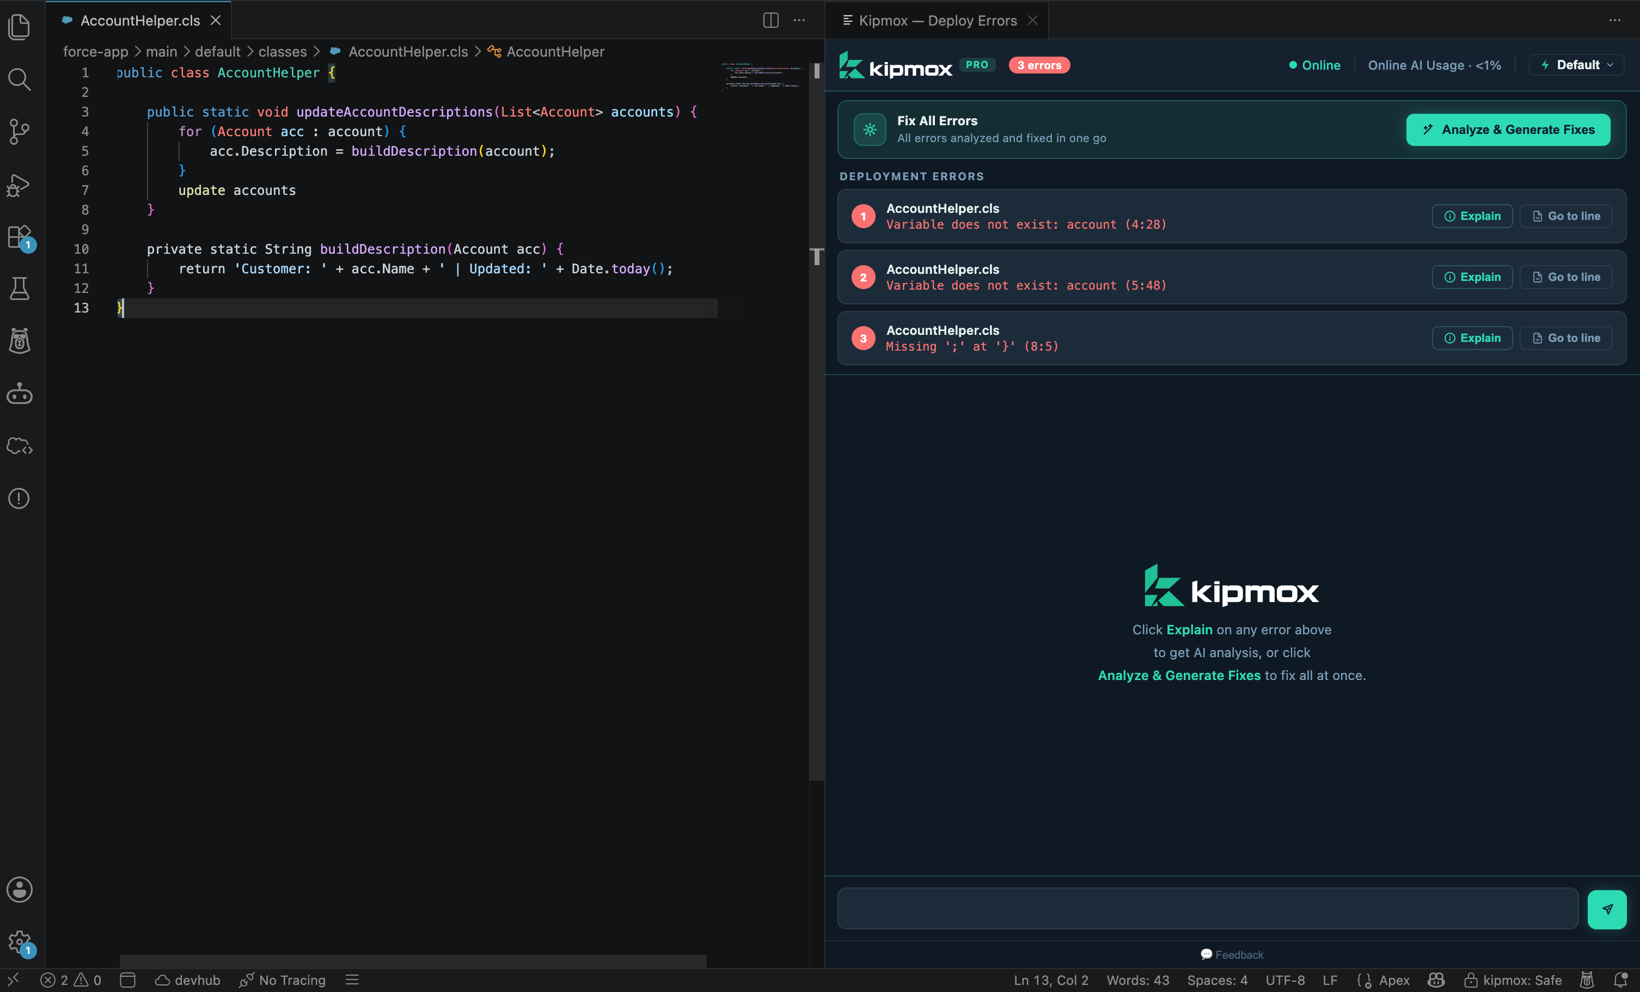Toggle No Tracing in status bar
The image size is (1640, 992).
pos(282,980)
